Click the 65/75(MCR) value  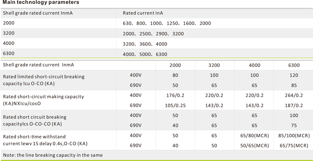294,145
